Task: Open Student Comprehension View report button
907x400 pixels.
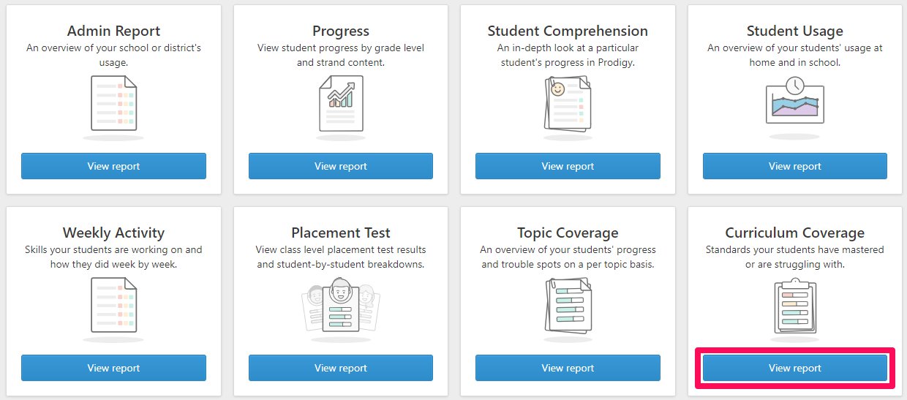Action: coord(568,166)
